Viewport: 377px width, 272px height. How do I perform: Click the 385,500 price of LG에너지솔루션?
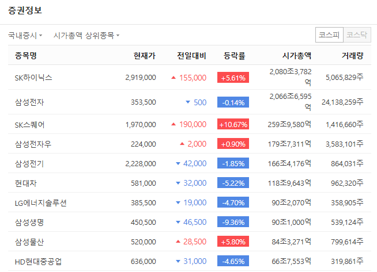pyautogui.click(x=144, y=202)
